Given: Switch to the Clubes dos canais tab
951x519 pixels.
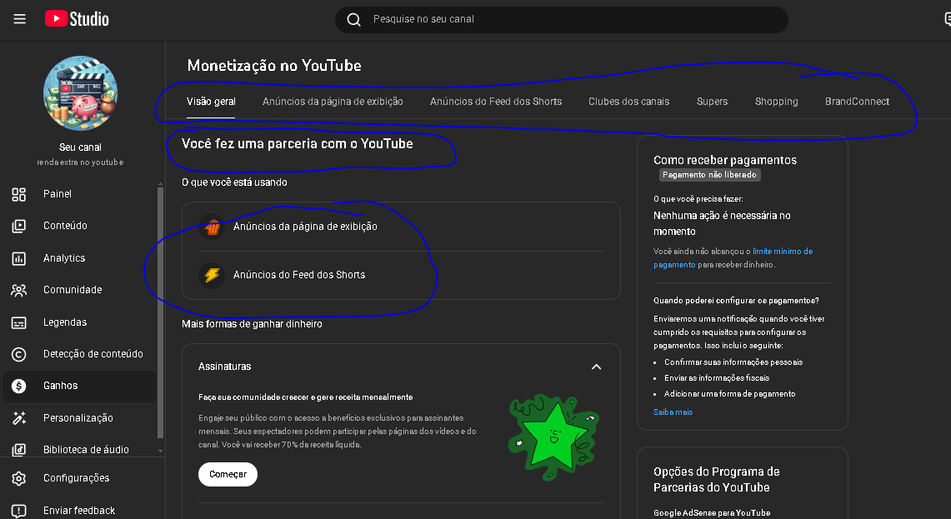Looking at the screenshot, I should 628,102.
